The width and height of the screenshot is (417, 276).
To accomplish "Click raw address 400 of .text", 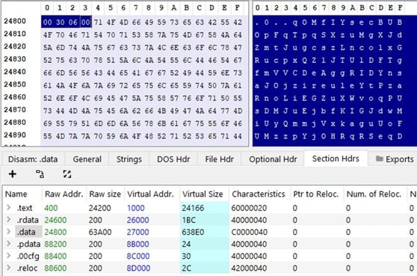I will click(x=51, y=208).
